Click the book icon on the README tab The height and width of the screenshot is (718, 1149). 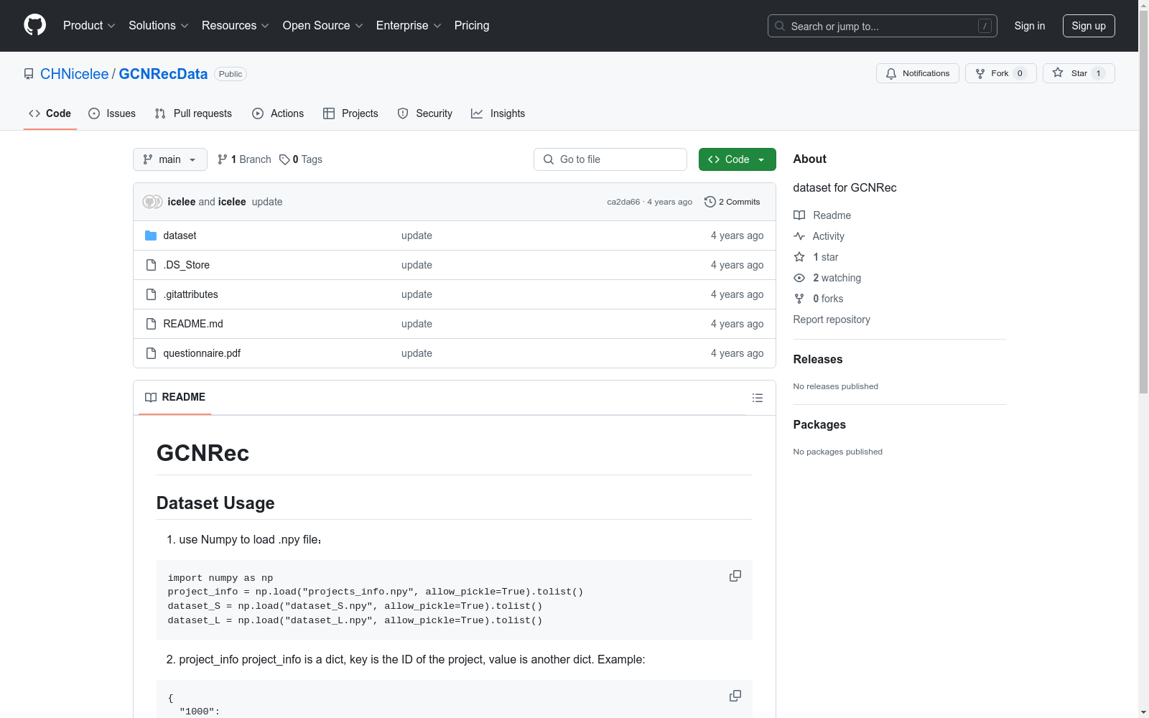(151, 397)
